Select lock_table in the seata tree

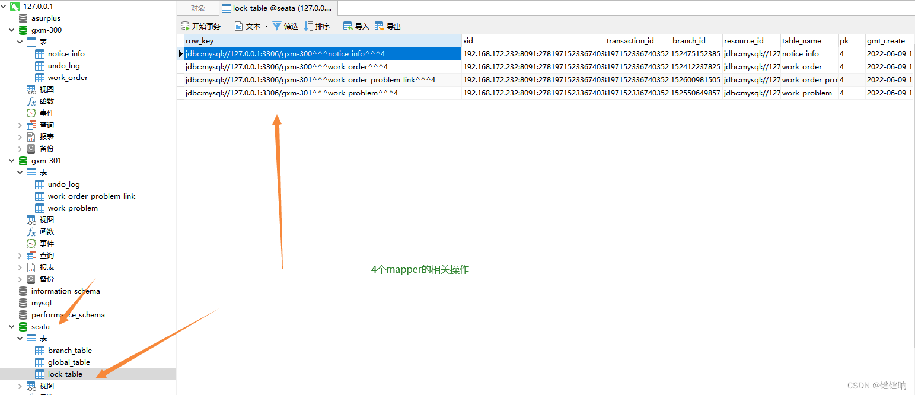[65, 374]
